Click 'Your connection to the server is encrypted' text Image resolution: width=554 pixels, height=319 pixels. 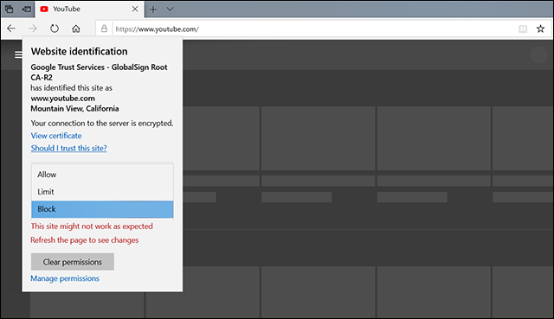(x=102, y=124)
